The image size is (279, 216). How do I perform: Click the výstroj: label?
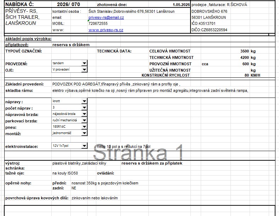click(x=13, y=163)
